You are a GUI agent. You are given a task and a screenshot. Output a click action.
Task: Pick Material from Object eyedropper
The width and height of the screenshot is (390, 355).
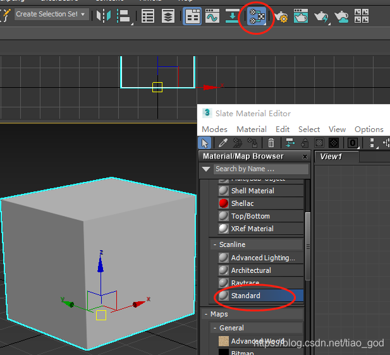[223, 143]
